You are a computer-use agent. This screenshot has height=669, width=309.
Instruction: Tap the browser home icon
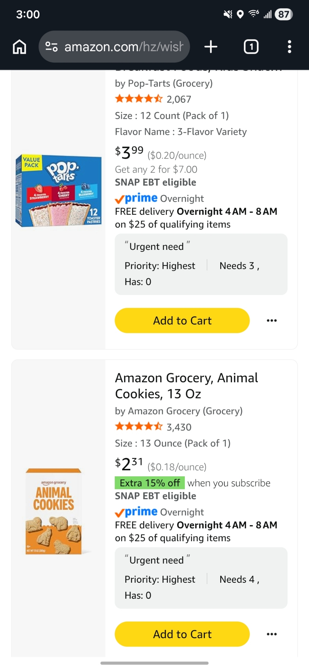[x=19, y=47]
